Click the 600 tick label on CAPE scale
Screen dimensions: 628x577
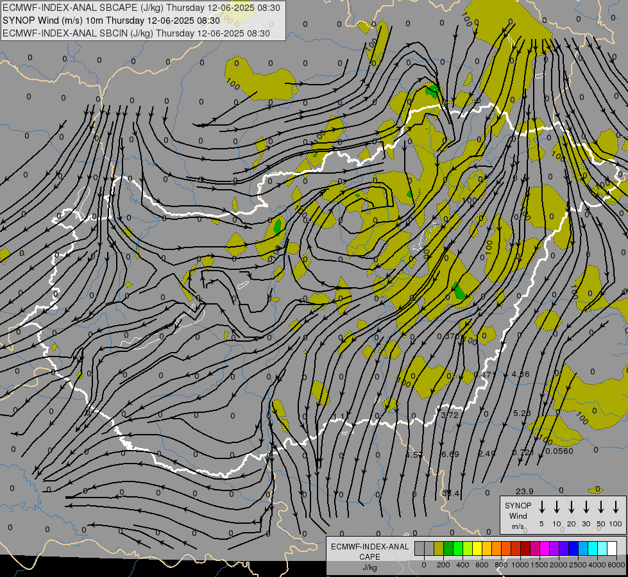[x=482, y=565]
